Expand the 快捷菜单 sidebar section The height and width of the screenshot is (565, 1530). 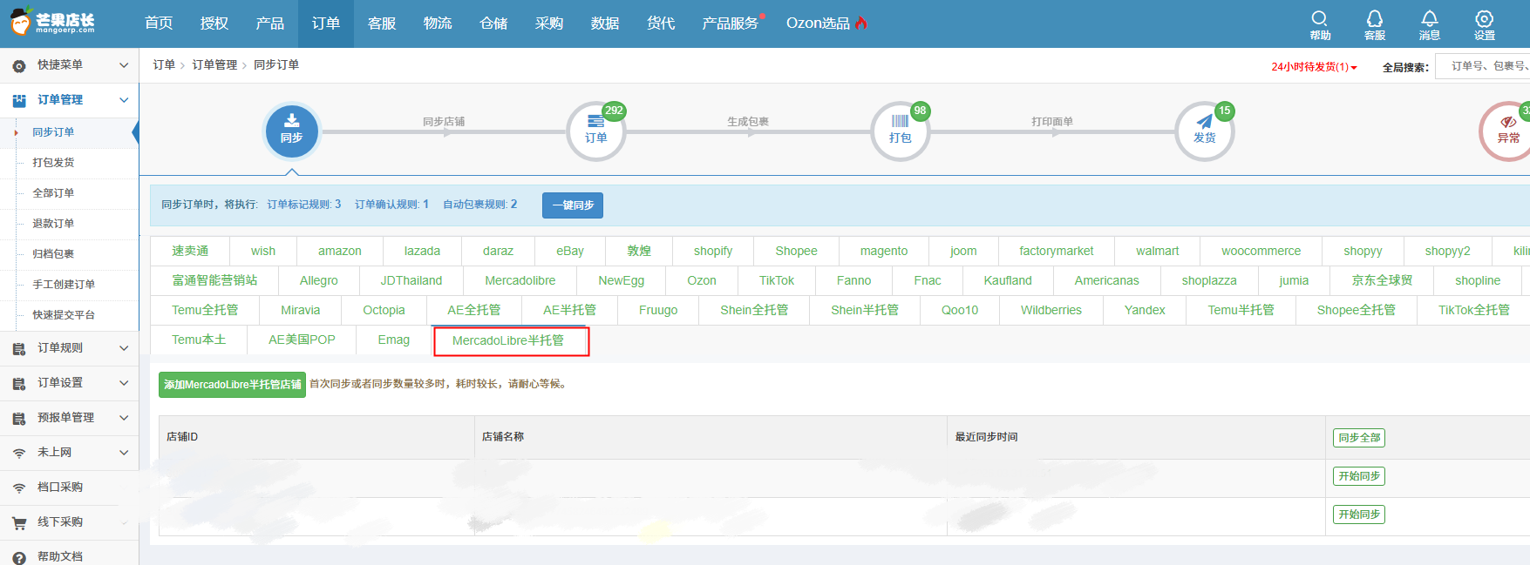(70, 65)
